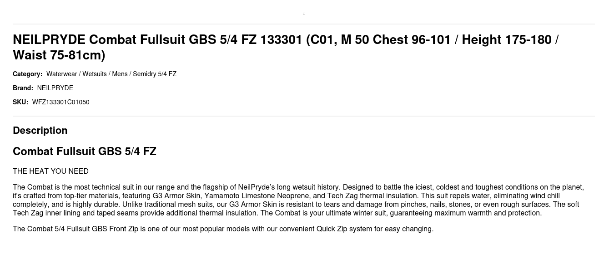Open the Mens category link
This screenshot has height=254, width=604.
pyautogui.click(x=120, y=74)
